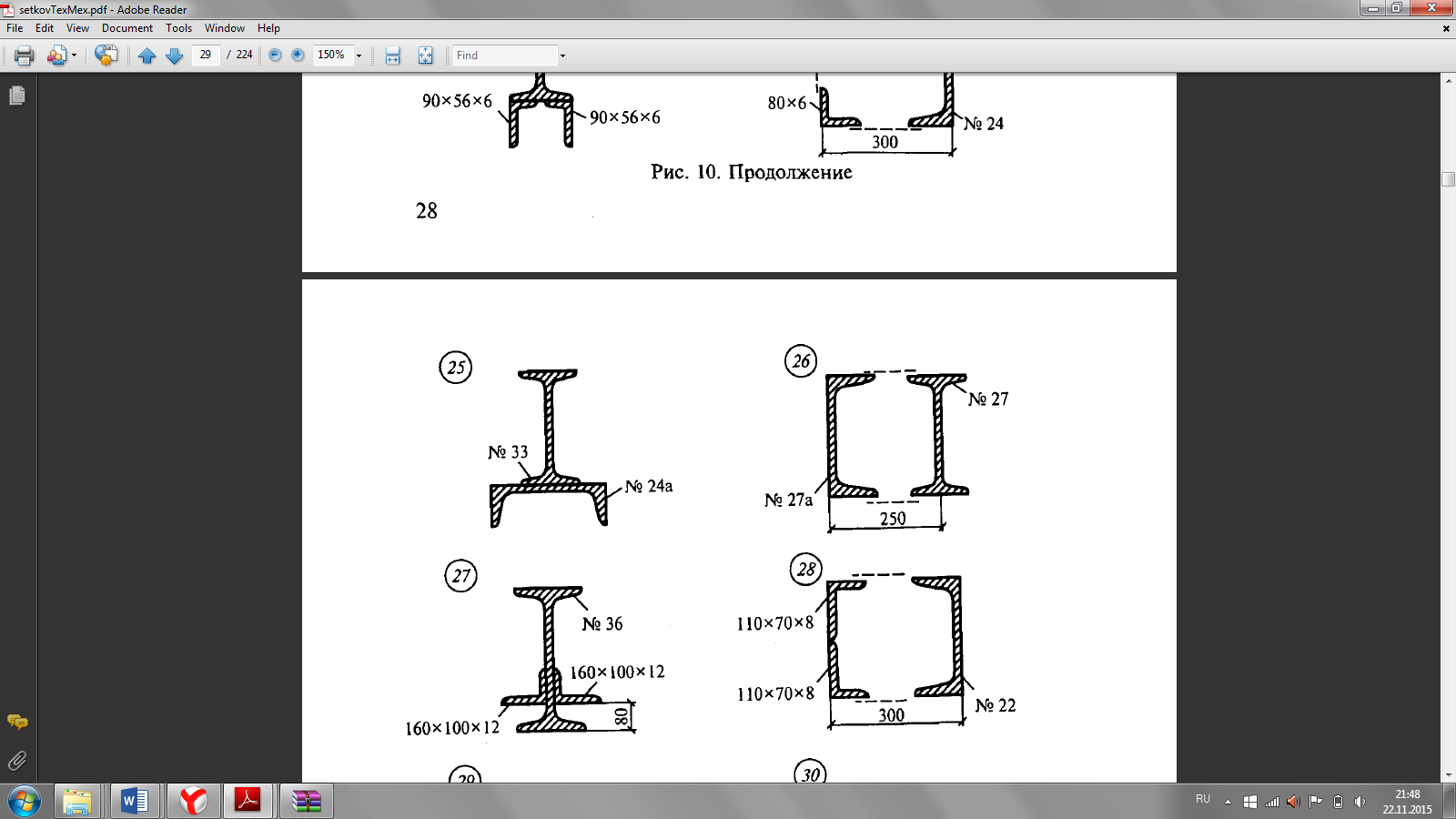Open the zoom level dropdown arrow
Image resolution: width=1456 pixels, height=819 pixels.
tap(359, 56)
